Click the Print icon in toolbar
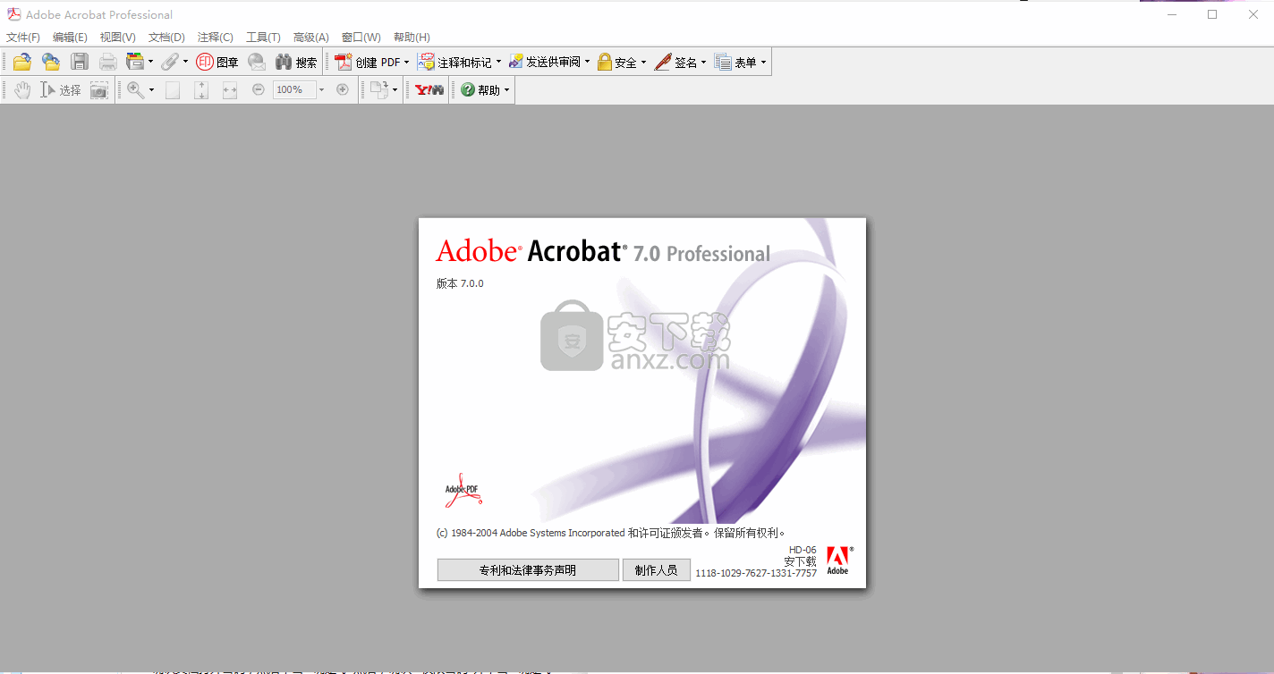Image resolution: width=1274 pixels, height=674 pixels. [108, 62]
